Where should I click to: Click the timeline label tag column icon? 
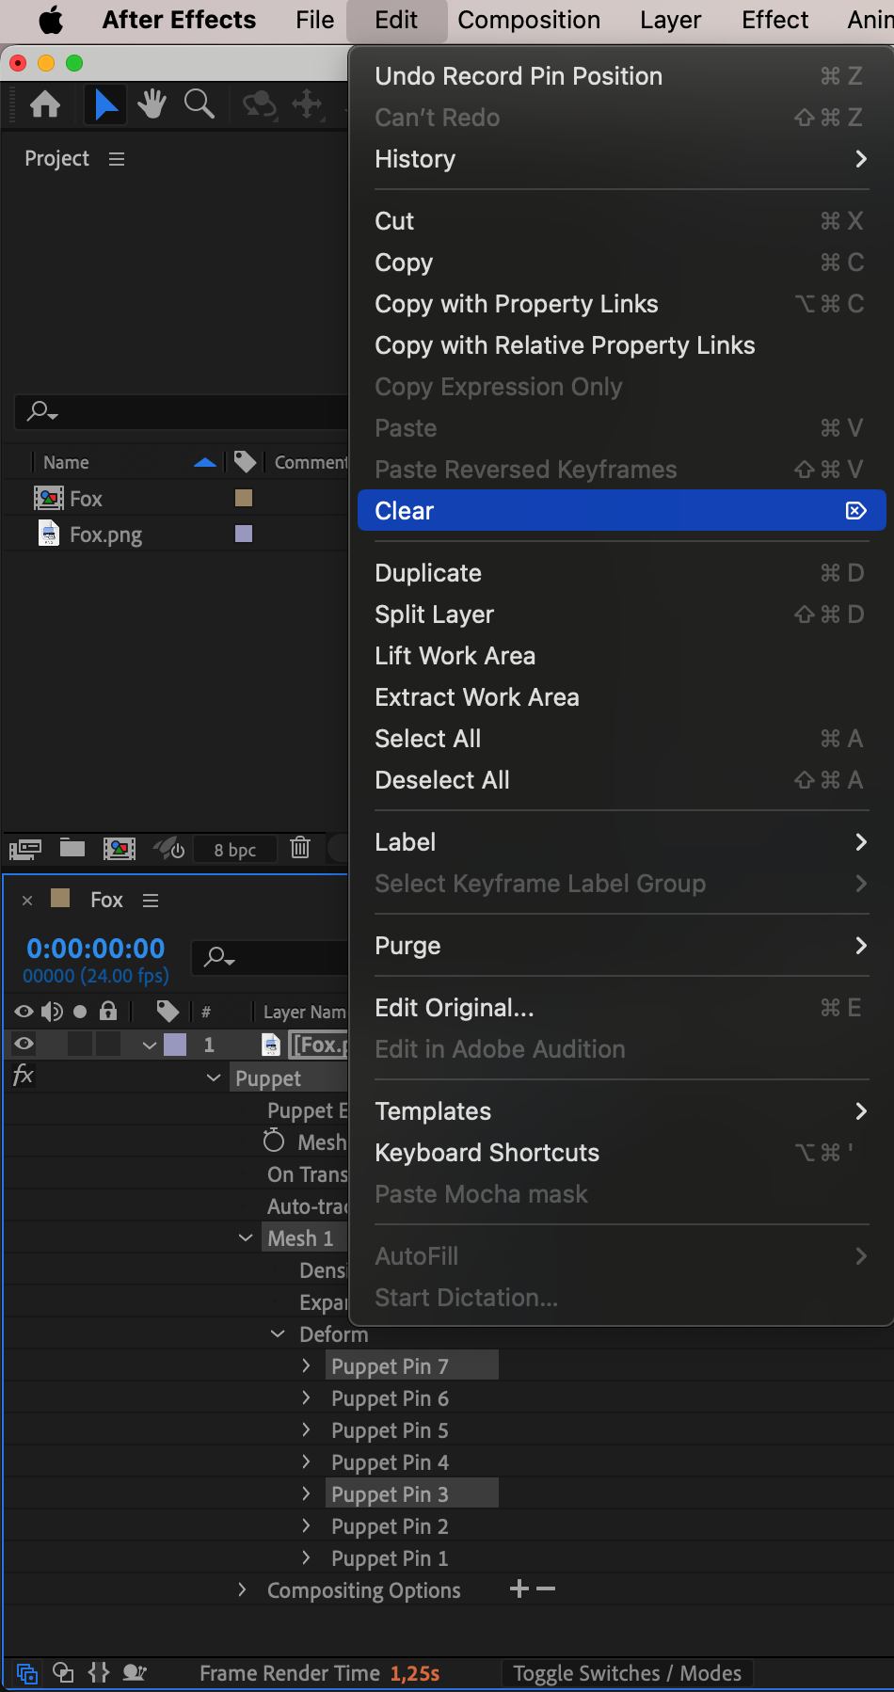coord(168,1012)
